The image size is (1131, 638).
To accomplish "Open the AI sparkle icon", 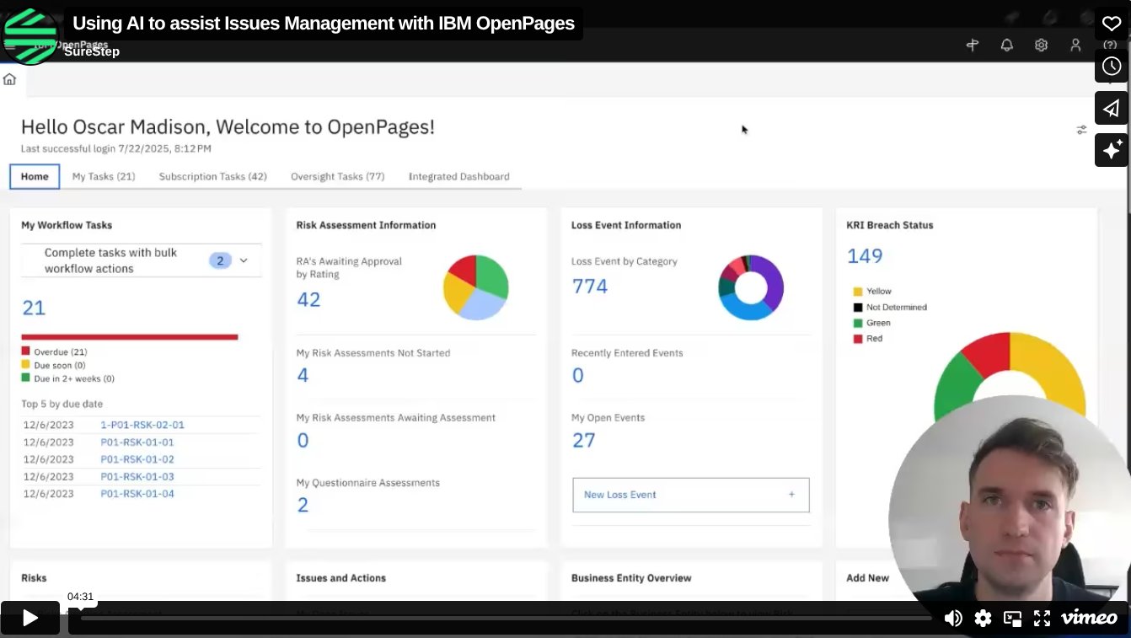I will (1112, 150).
